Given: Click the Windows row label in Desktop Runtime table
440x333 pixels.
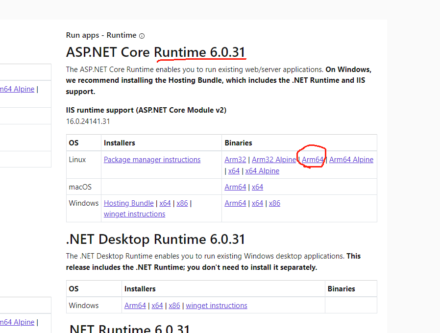Looking at the screenshot, I should tap(84, 306).
